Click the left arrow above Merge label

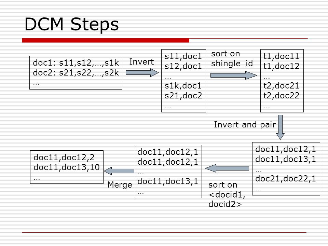119,171
